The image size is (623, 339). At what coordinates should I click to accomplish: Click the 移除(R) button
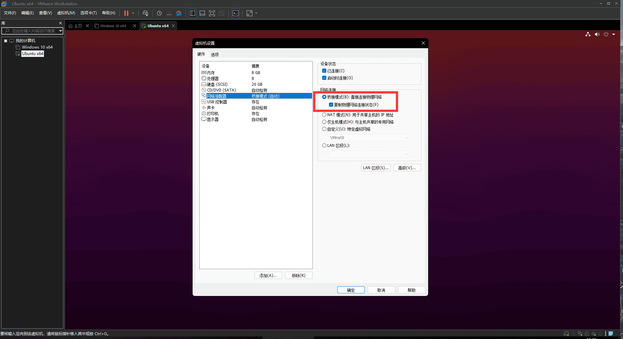point(299,276)
